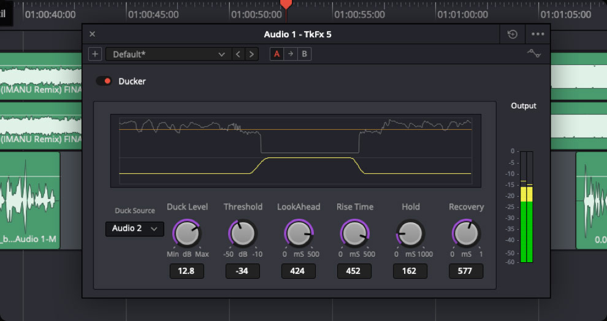Click the timeline playhead marker
This screenshot has height=321, width=607.
click(x=286, y=5)
